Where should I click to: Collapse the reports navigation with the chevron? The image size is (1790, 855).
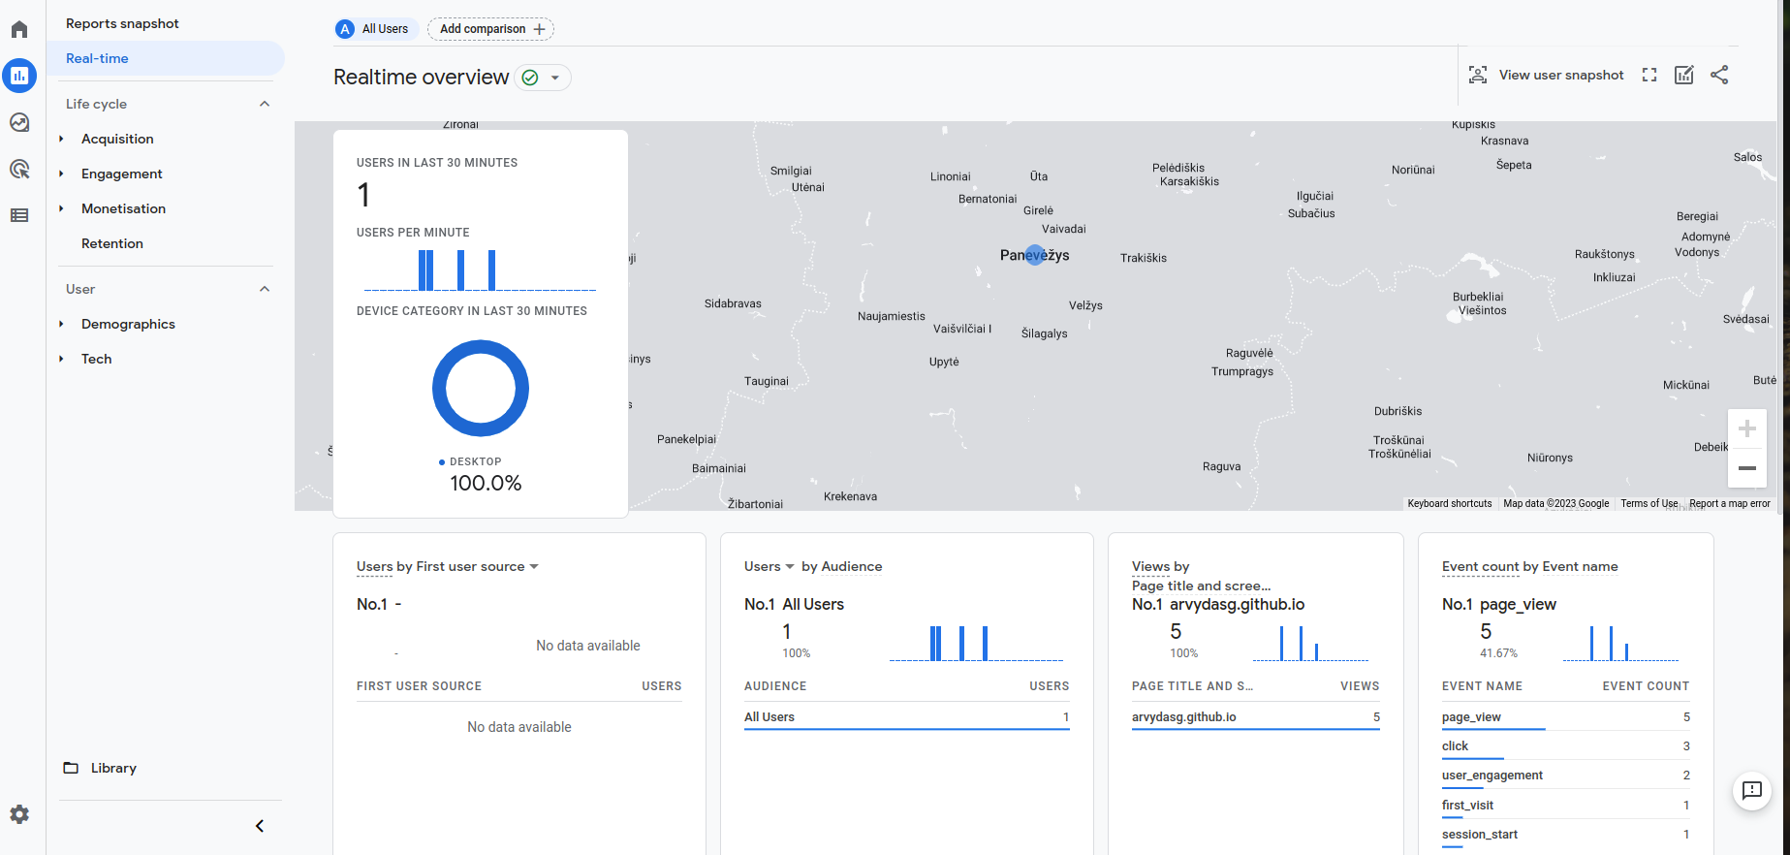pyautogui.click(x=260, y=826)
